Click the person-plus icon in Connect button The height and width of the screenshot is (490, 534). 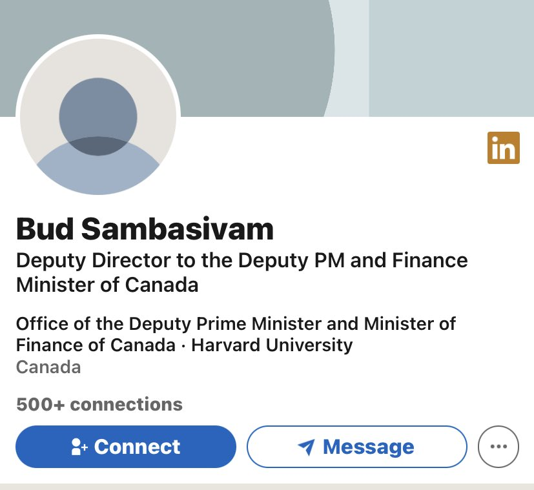79,447
